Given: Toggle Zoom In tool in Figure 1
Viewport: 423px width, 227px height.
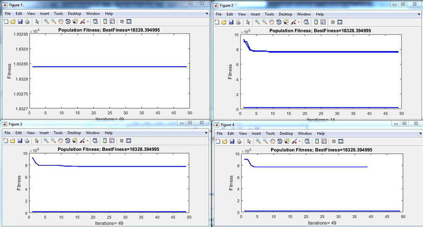Looking at the screenshot, I should pos(47,21).
